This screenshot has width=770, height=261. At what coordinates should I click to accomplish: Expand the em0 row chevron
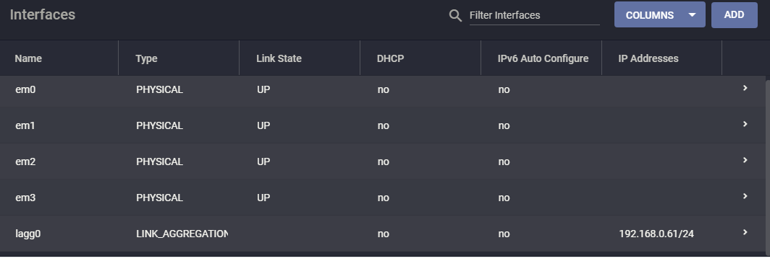[x=745, y=88]
